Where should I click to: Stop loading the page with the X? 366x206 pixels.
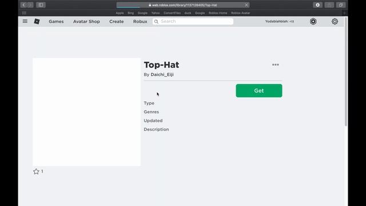[x=246, y=5]
